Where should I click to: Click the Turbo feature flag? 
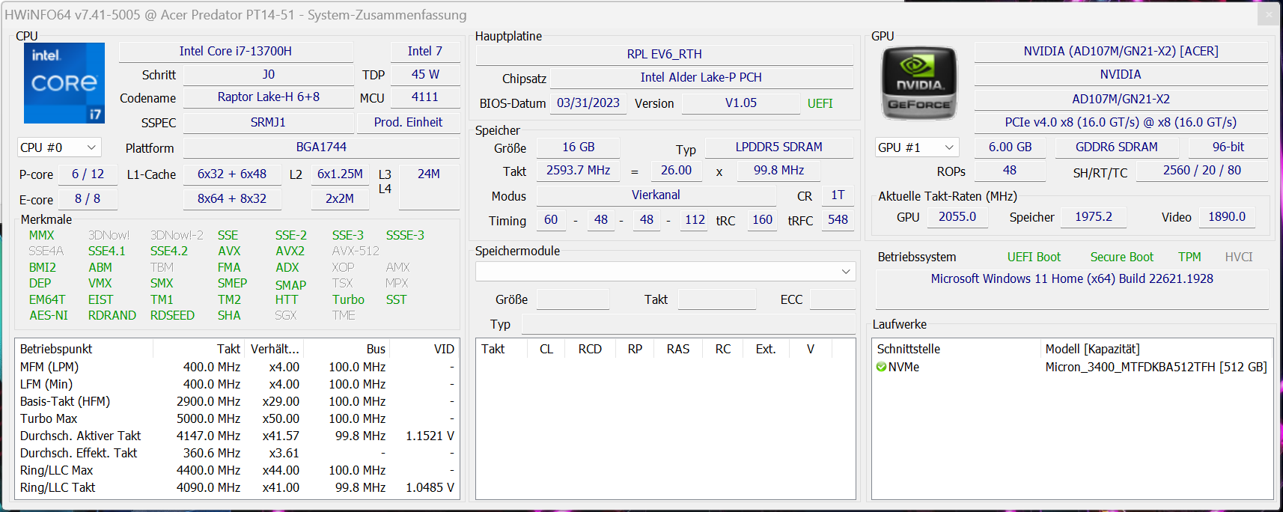(x=348, y=299)
